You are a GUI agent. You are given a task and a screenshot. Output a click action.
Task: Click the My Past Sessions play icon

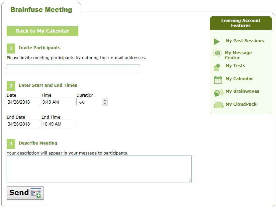[x=217, y=42]
